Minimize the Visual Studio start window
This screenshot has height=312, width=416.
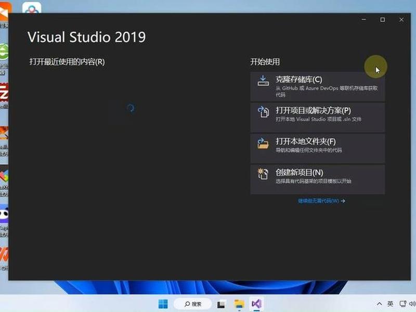pos(363,20)
